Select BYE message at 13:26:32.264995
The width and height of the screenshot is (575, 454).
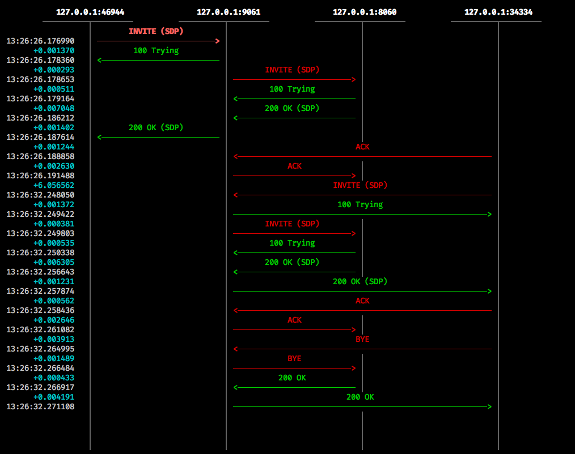(x=362, y=340)
